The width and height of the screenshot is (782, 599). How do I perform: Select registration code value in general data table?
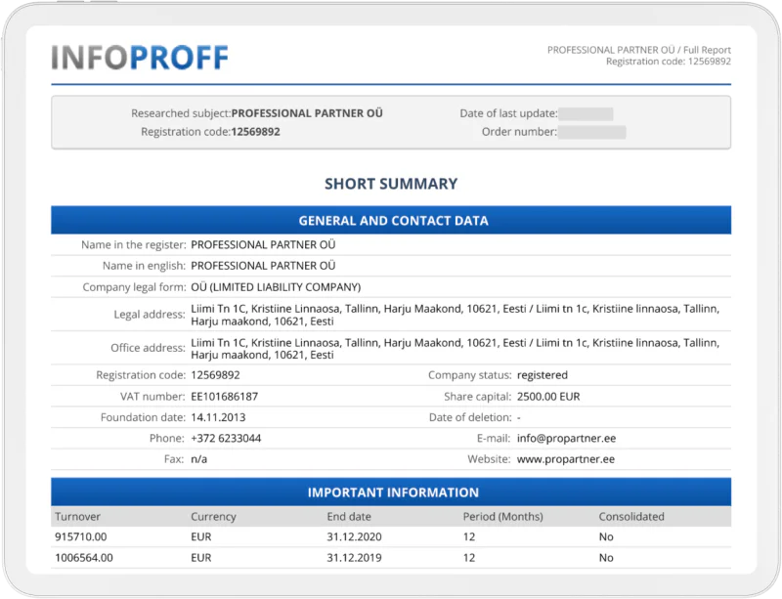pos(215,375)
